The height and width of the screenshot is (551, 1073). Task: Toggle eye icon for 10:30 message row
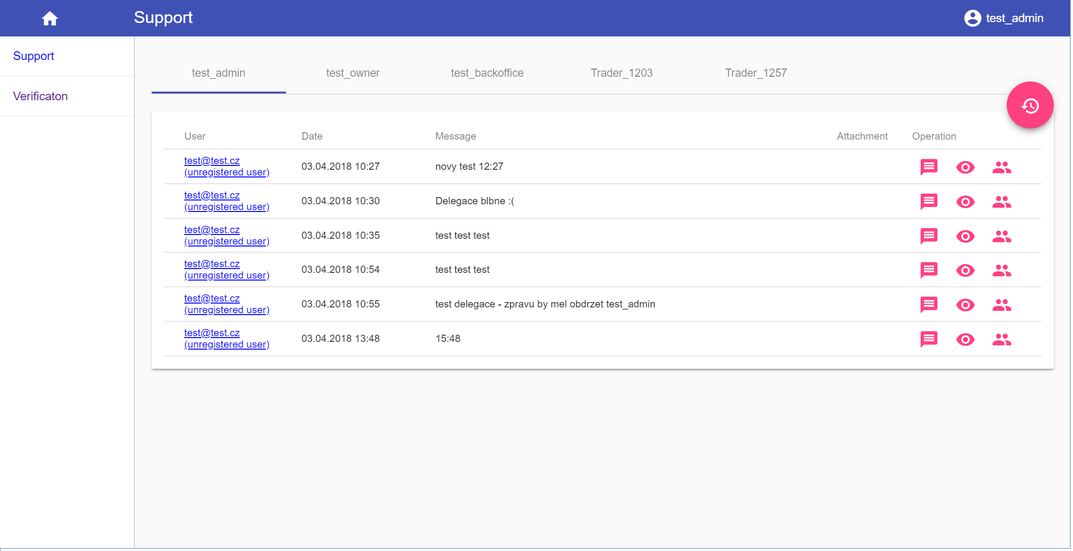(965, 201)
